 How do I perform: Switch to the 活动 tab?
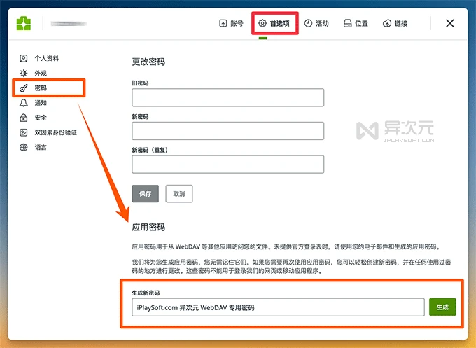[x=316, y=23]
